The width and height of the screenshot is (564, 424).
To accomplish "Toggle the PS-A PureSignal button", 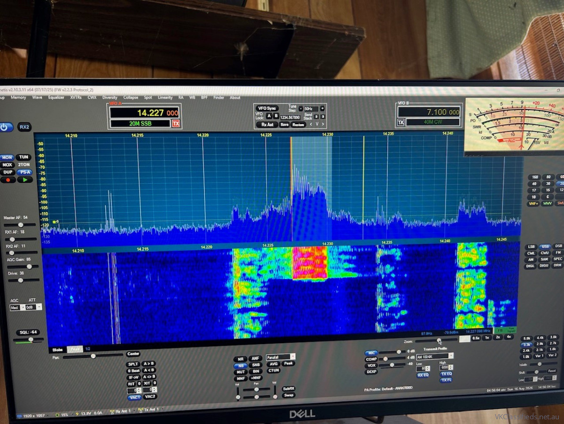I will click(25, 173).
